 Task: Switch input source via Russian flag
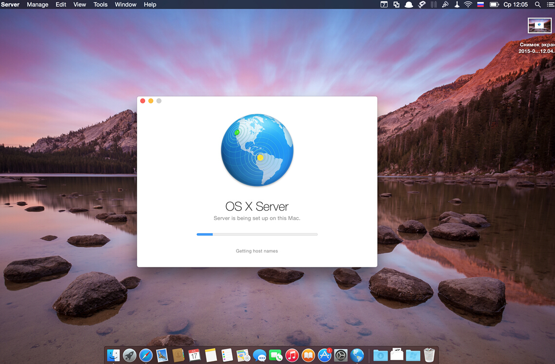coord(480,4)
